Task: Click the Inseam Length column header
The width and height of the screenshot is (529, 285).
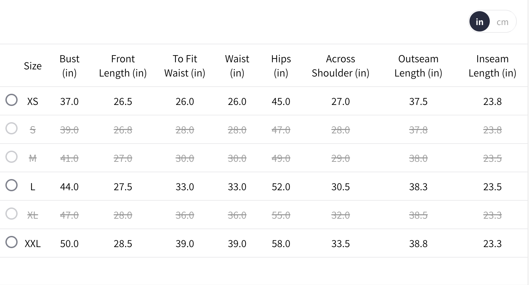Action: pos(492,66)
